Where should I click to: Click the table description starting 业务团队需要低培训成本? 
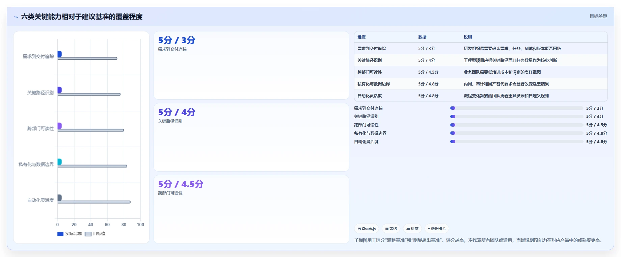coord(502,72)
